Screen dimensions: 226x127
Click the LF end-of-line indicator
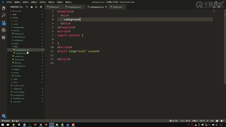point(207,121)
